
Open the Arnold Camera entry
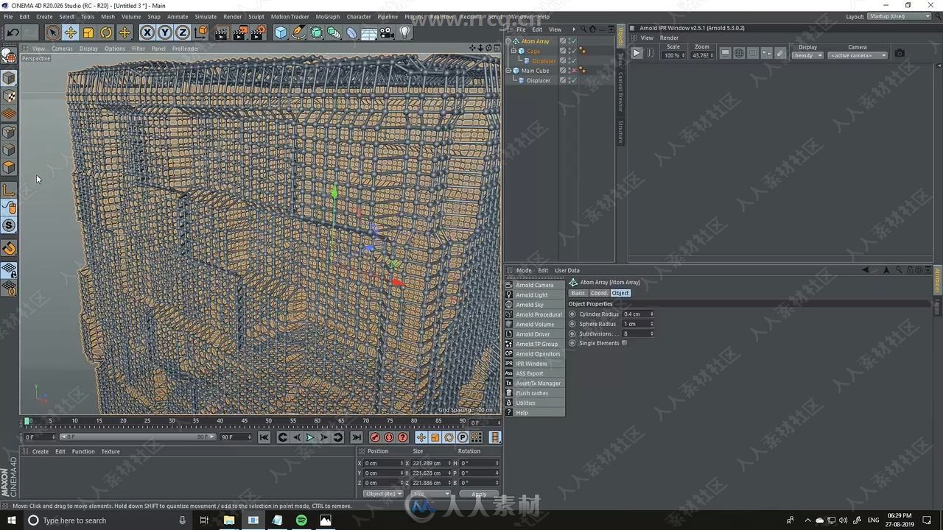[x=535, y=285]
